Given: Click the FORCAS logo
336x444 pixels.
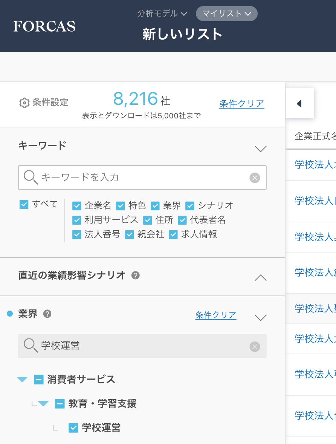Looking at the screenshot, I should click(44, 26).
